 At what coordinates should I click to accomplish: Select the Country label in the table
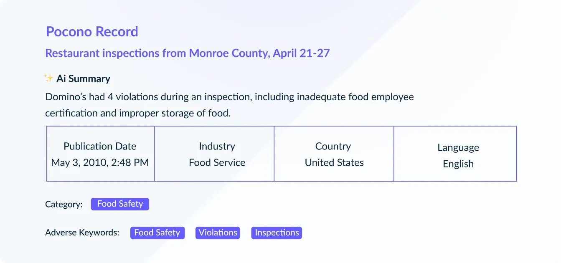pyautogui.click(x=333, y=146)
